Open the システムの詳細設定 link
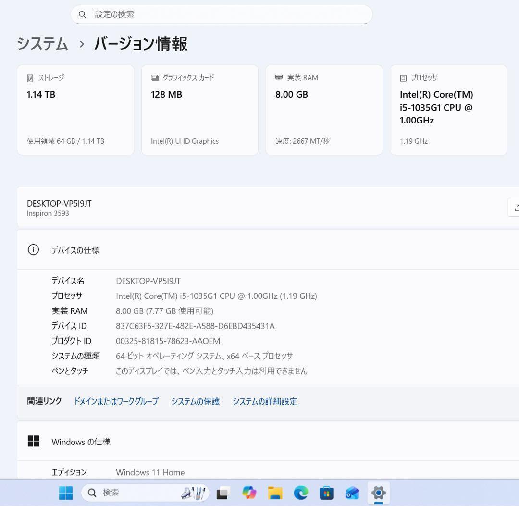Image resolution: width=519 pixels, height=506 pixels. [x=265, y=401]
